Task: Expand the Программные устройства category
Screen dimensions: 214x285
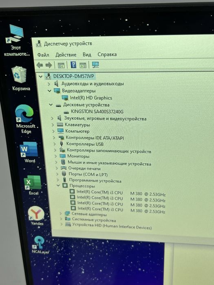Action: [x=58, y=180]
